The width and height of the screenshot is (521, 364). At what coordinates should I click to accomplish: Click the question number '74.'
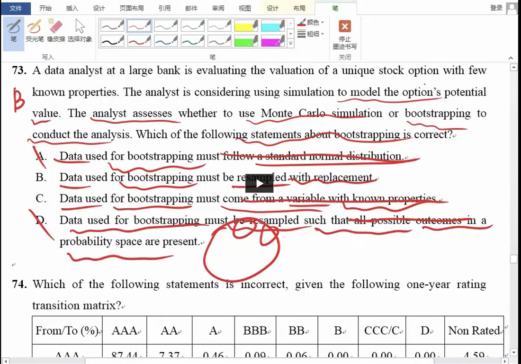[19, 284]
